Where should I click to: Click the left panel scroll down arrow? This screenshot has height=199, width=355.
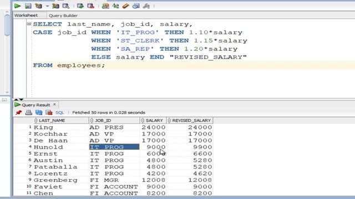(x=7, y=92)
